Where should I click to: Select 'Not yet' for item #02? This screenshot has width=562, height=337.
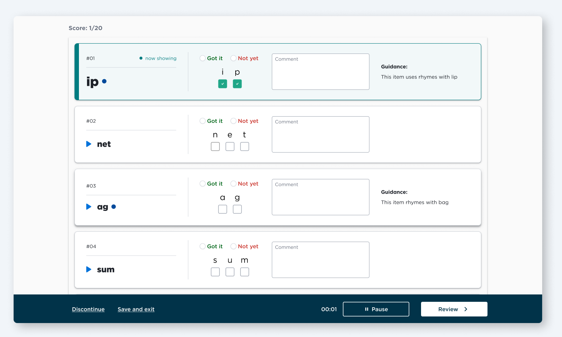pos(233,121)
